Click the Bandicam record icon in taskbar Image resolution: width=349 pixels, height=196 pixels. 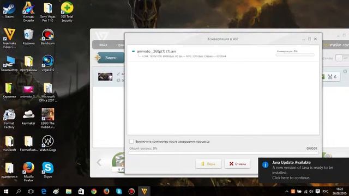[131, 191]
